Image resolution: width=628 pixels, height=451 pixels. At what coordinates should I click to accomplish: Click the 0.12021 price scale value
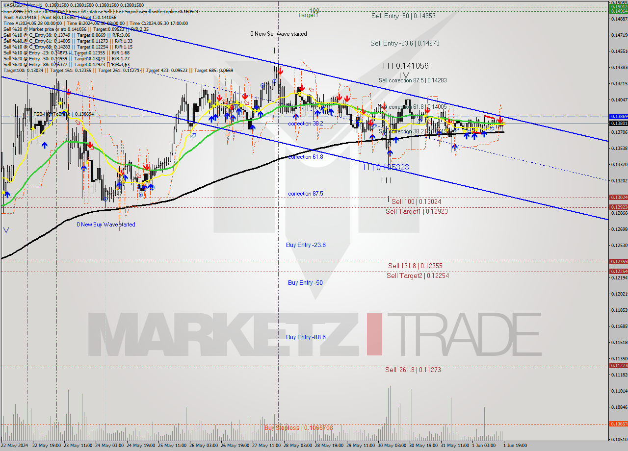pos(620,294)
